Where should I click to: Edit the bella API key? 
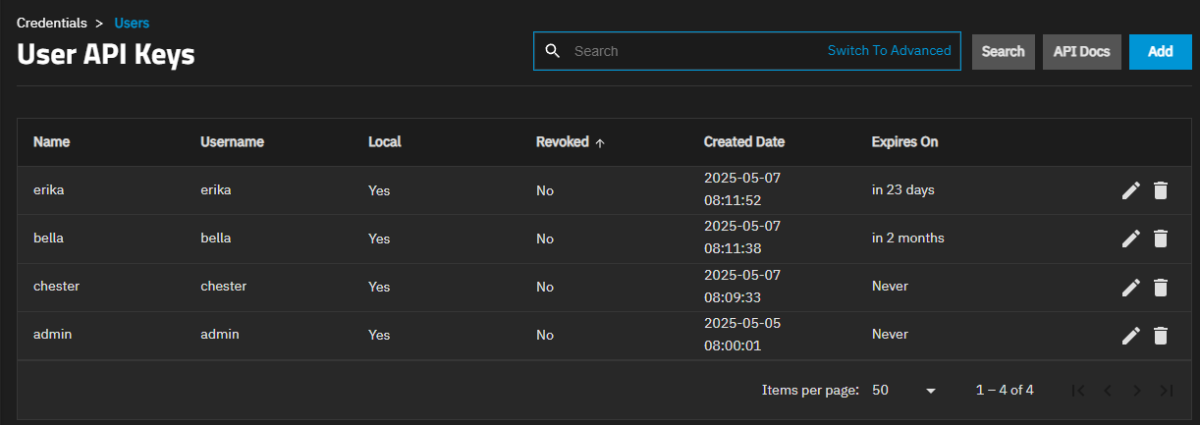(1131, 239)
